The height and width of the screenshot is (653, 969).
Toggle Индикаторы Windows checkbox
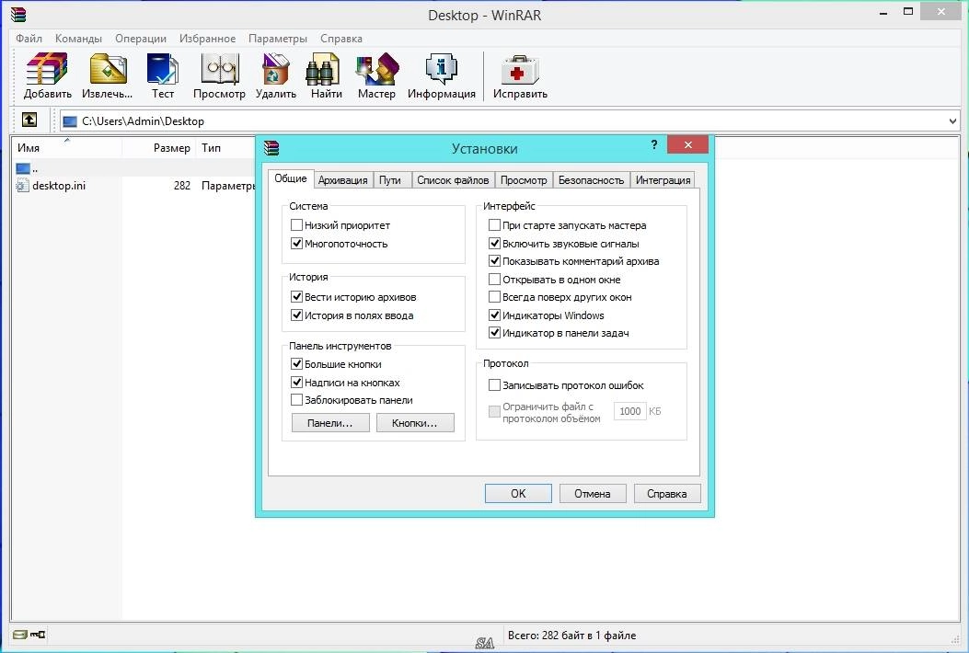(x=494, y=315)
